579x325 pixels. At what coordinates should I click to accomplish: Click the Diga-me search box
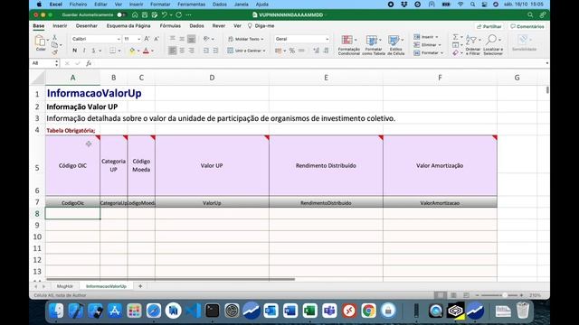pos(261,26)
